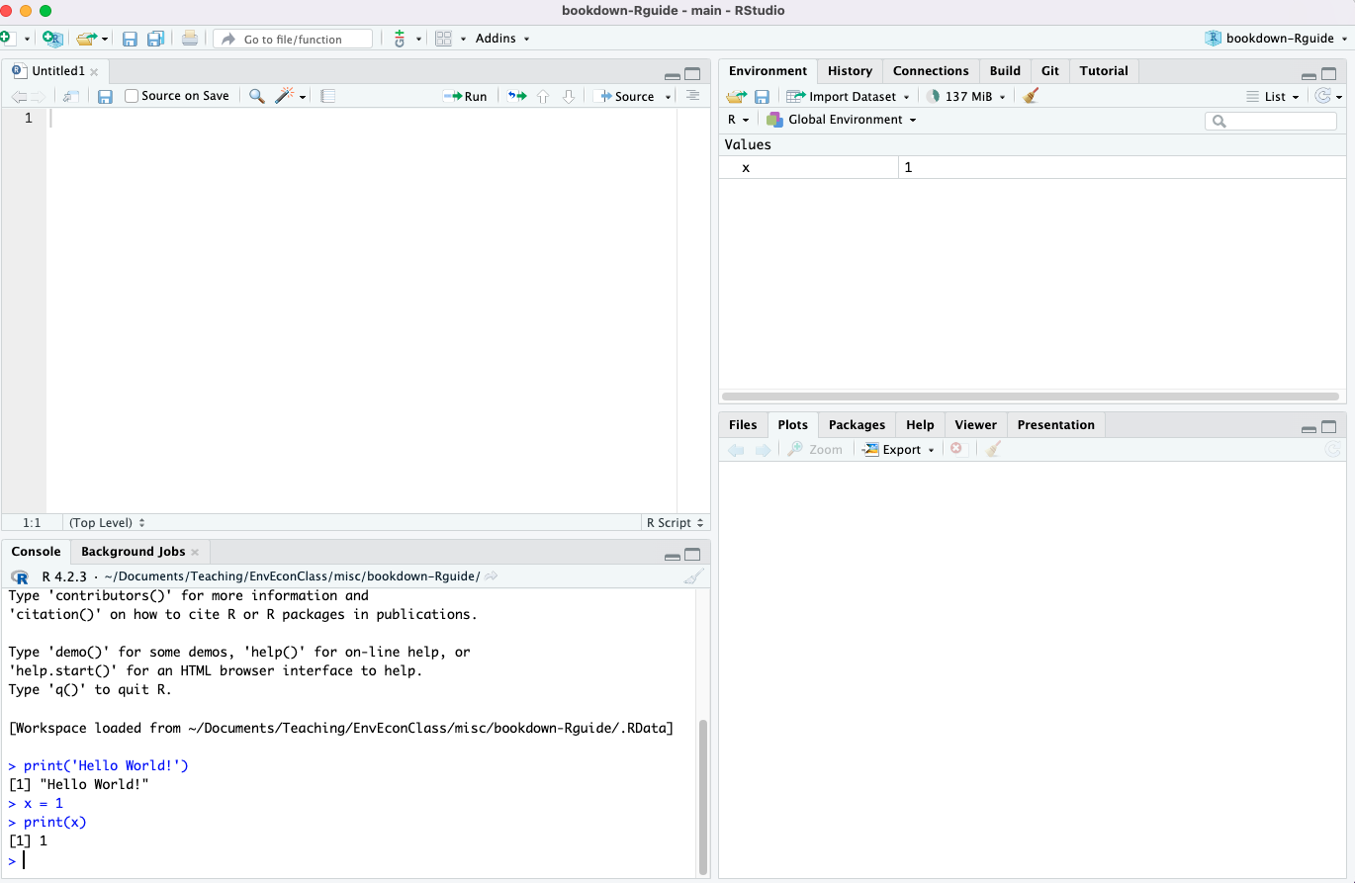Image resolution: width=1355 pixels, height=883 pixels.
Task: Switch to the History tab
Action: (850, 71)
